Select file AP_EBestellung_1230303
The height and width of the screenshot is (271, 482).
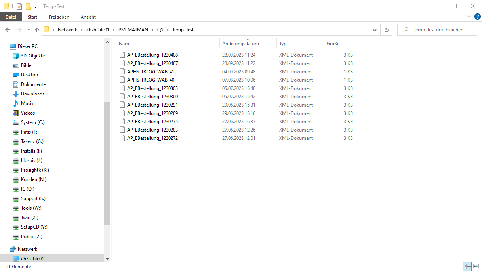point(152,88)
